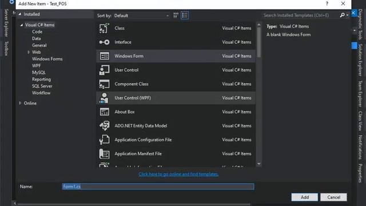Select the Class template icon
Image resolution: width=366 pixels, height=206 pixels.
[104, 28]
